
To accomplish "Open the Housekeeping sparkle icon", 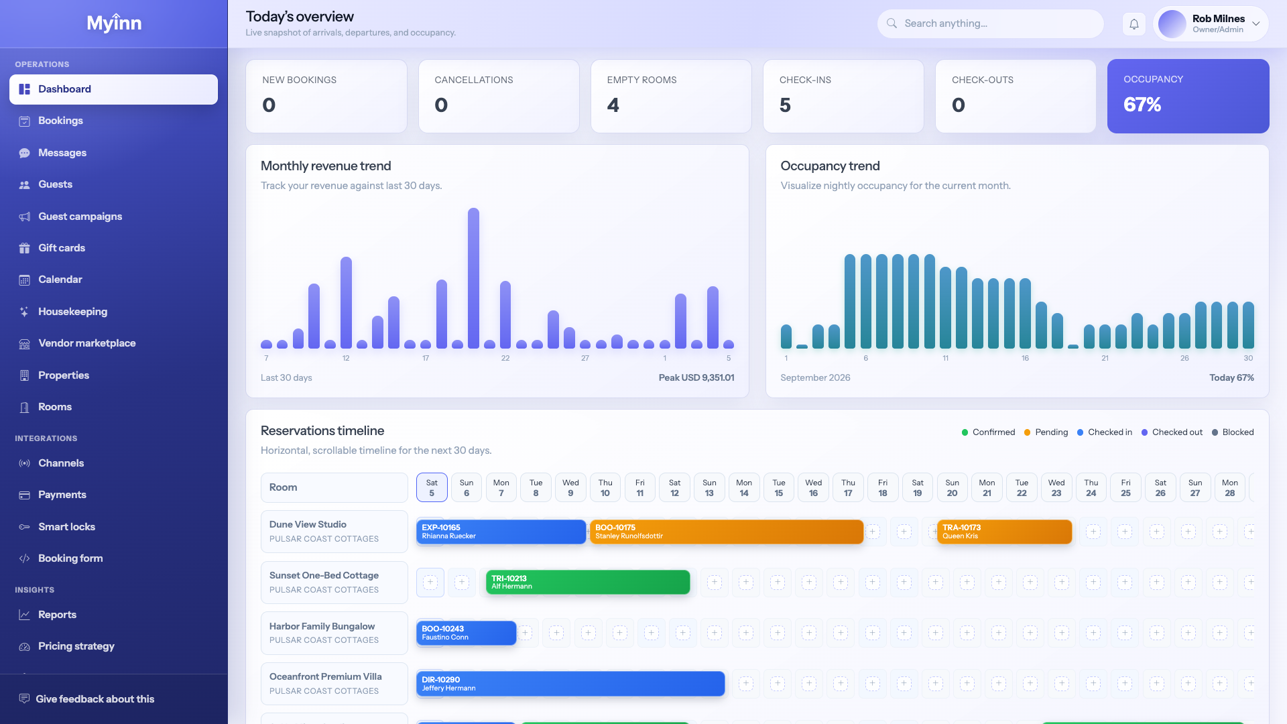I will 24,312.
